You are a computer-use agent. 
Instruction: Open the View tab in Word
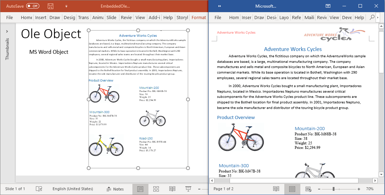[x=334, y=17]
